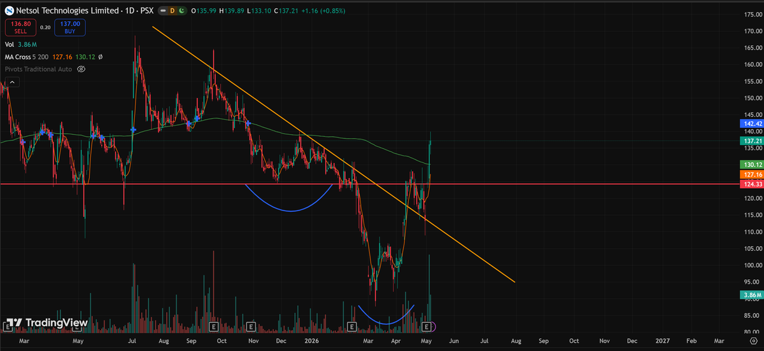The height and width of the screenshot is (351, 764).
Task: Click the 150.00 level on price axis
Action: [x=753, y=98]
